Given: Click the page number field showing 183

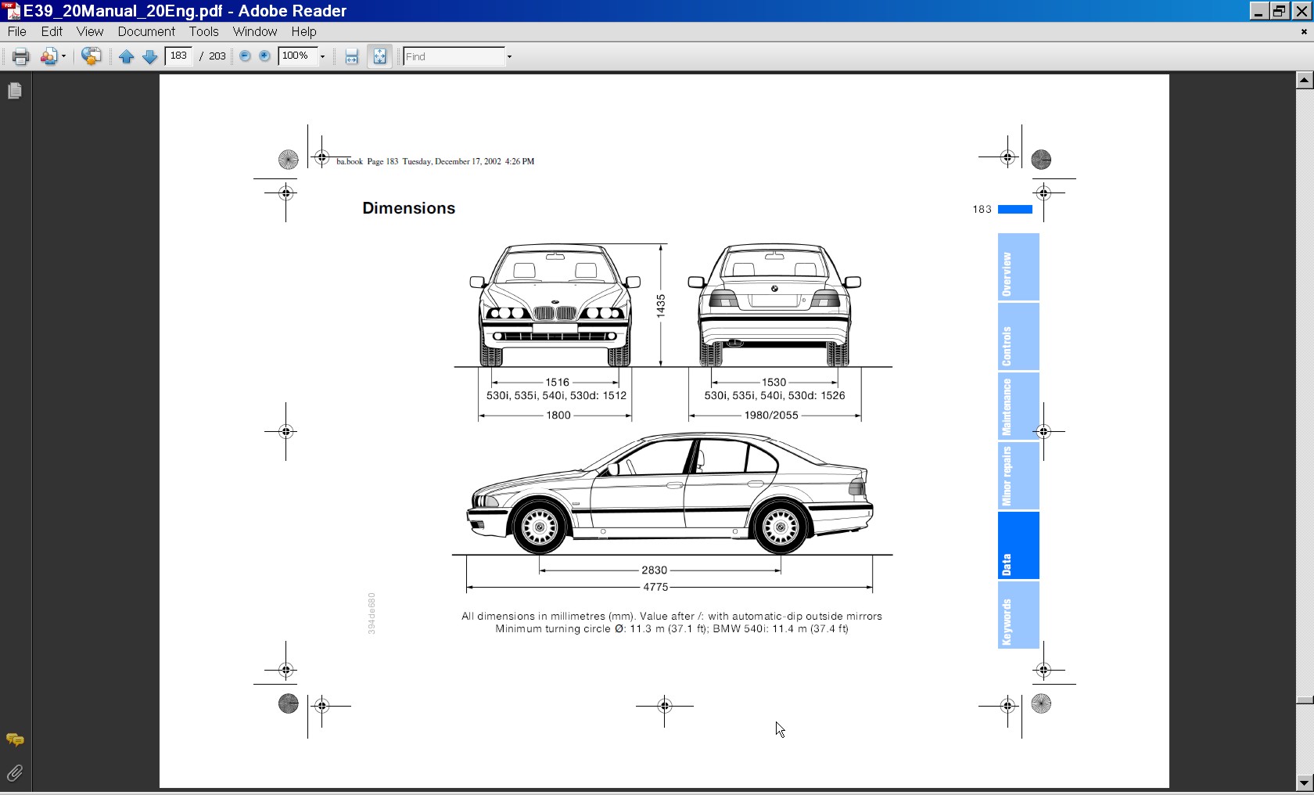Looking at the screenshot, I should click(x=179, y=56).
